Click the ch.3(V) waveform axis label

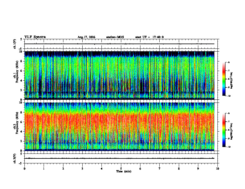[15, 158]
